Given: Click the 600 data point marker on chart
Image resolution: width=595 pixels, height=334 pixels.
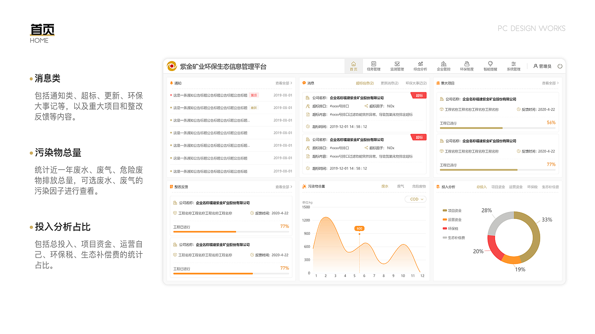Looking at the screenshot, I should click(x=359, y=234).
